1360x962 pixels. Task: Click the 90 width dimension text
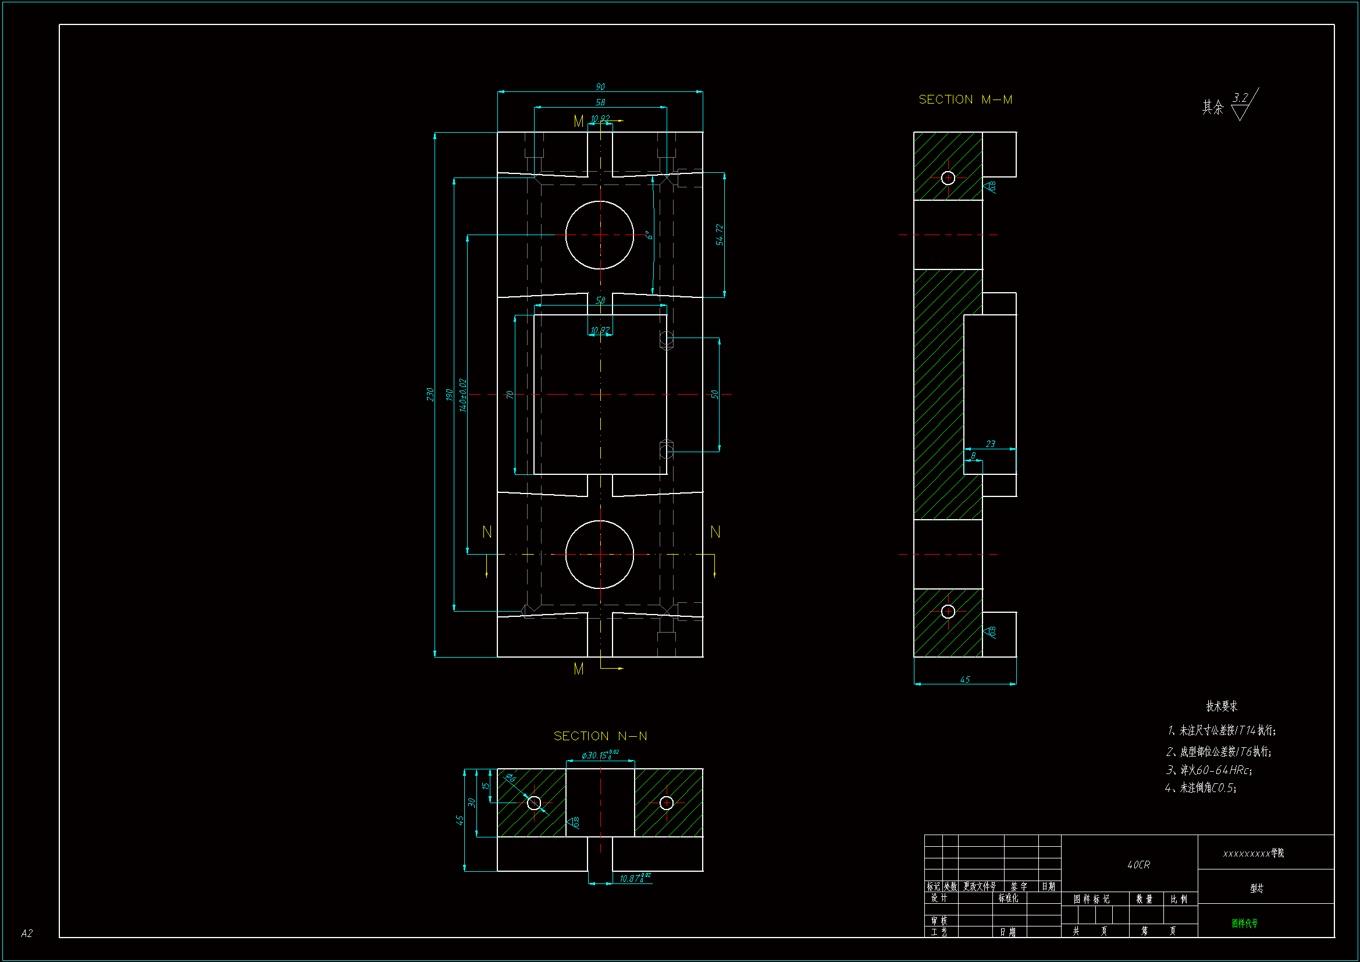[600, 87]
